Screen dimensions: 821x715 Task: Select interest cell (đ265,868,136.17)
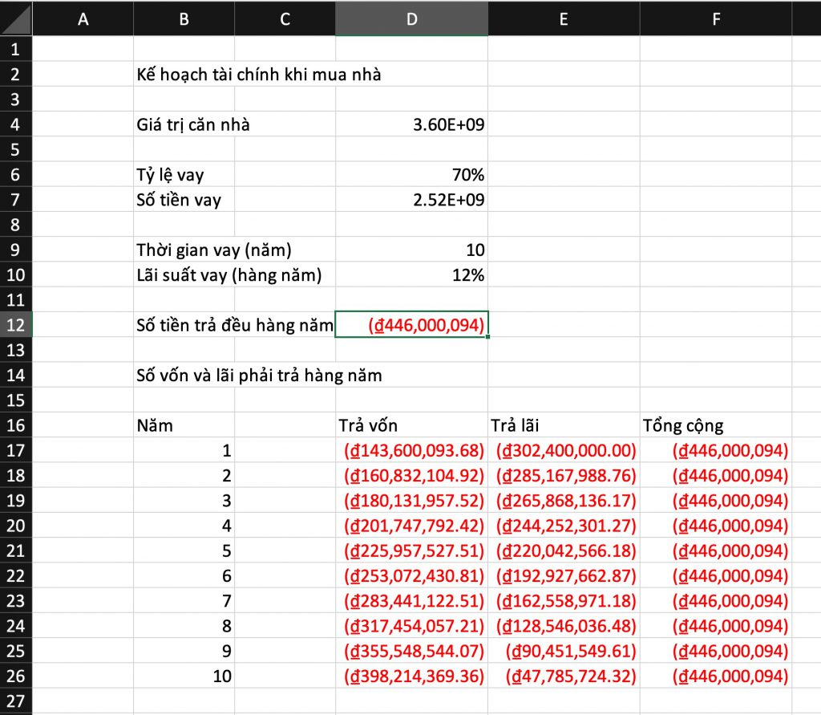(x=564, y=500)
